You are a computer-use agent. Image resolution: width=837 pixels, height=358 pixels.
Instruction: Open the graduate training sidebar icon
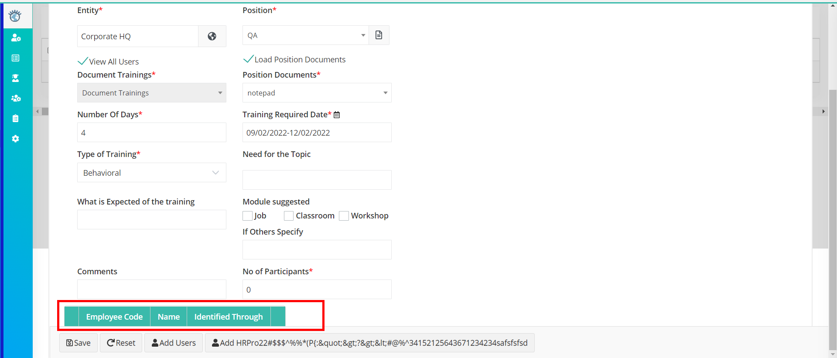pos(16,78)
